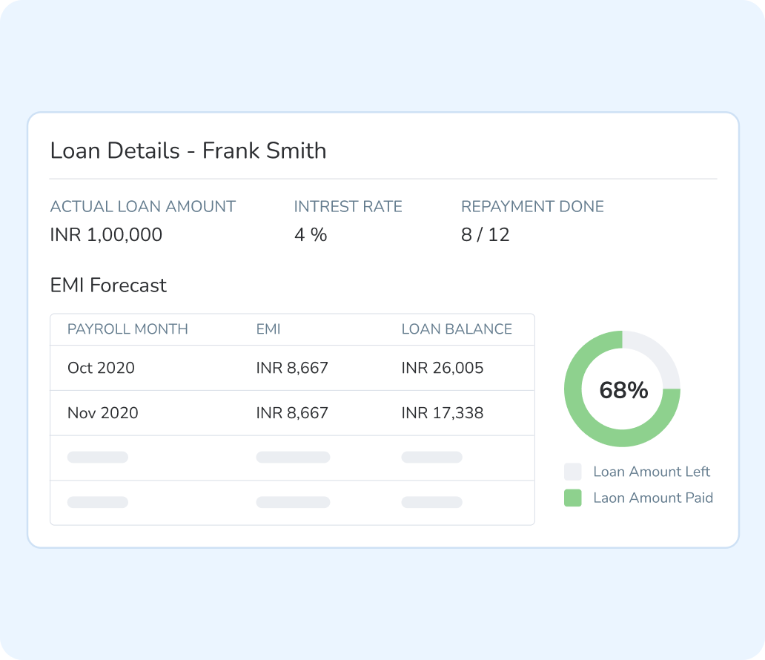Click the EMI amount in the Nov 2020 row
Screen dimensions: 765x660
click(x=292, y=413)
